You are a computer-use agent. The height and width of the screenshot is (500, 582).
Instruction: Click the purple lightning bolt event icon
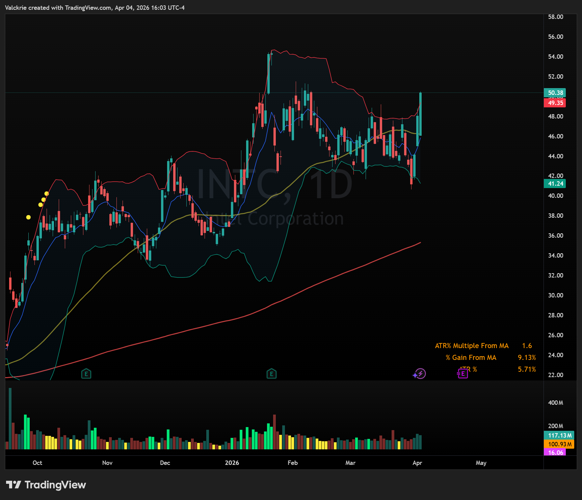click(x=420, y=374)
